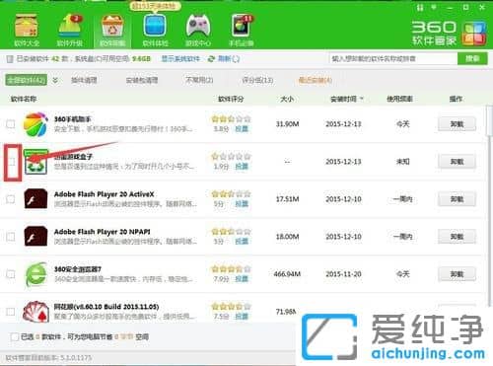Switch to the 不常用(2) tab
Screen dimensions: 493x366
(x=199, y=80)
